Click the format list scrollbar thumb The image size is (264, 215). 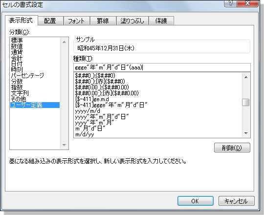click(246, 103)
